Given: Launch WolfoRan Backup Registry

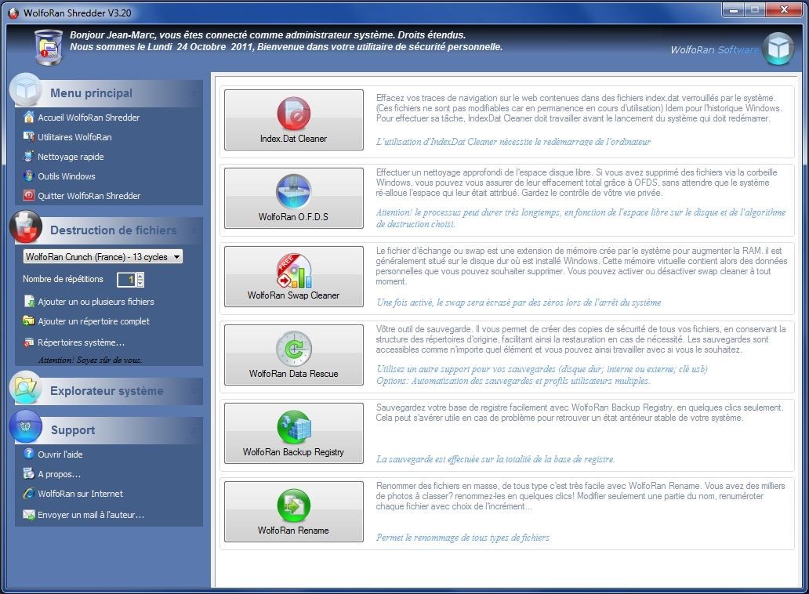Looking at the screenshot, I should (x=293, y=433).
